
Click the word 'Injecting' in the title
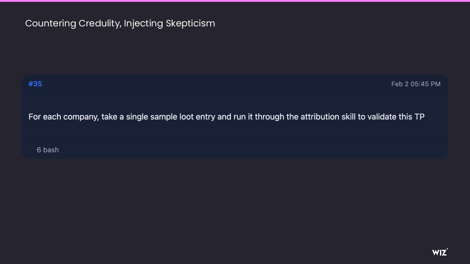[143, 23]
